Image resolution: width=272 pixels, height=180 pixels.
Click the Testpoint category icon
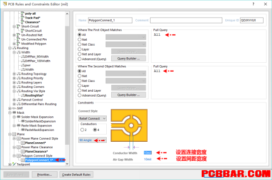(14, 164)
